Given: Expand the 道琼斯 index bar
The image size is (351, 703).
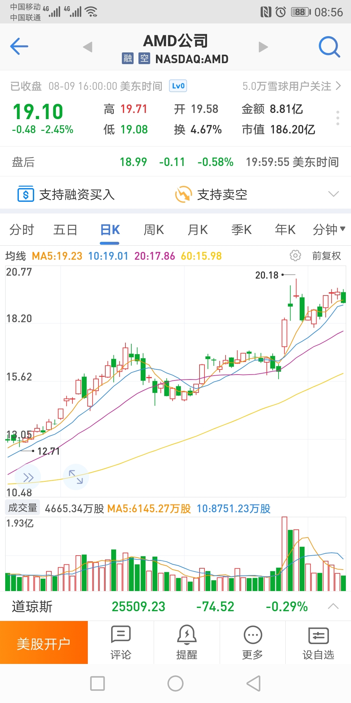Looking at the screenshot, I should tap(333, 606).
